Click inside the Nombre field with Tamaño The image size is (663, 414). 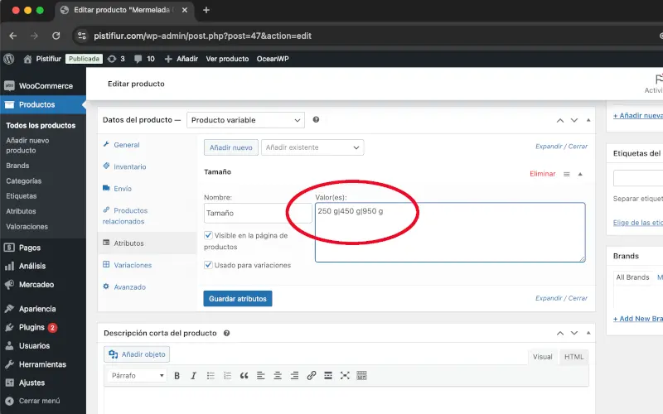point(258,213)
